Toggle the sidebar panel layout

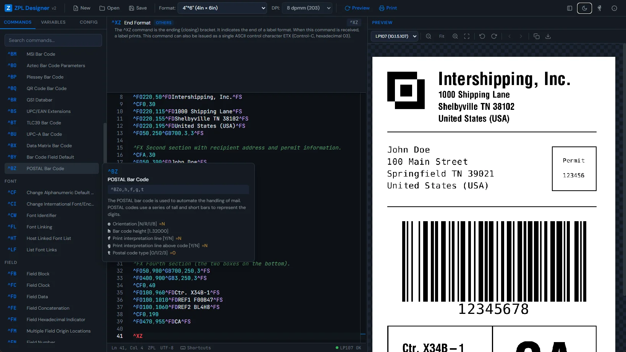pyautogui.click(x=569, y=8)
